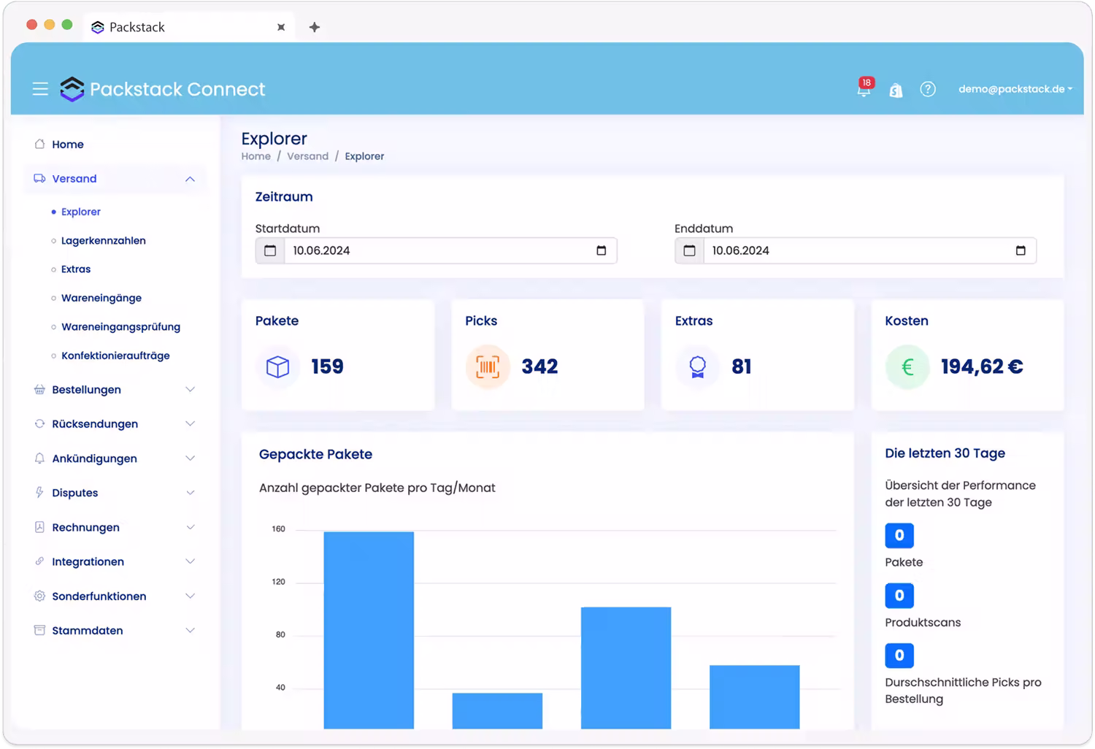Click the Shopify integration icon in the header

point(896,90)
